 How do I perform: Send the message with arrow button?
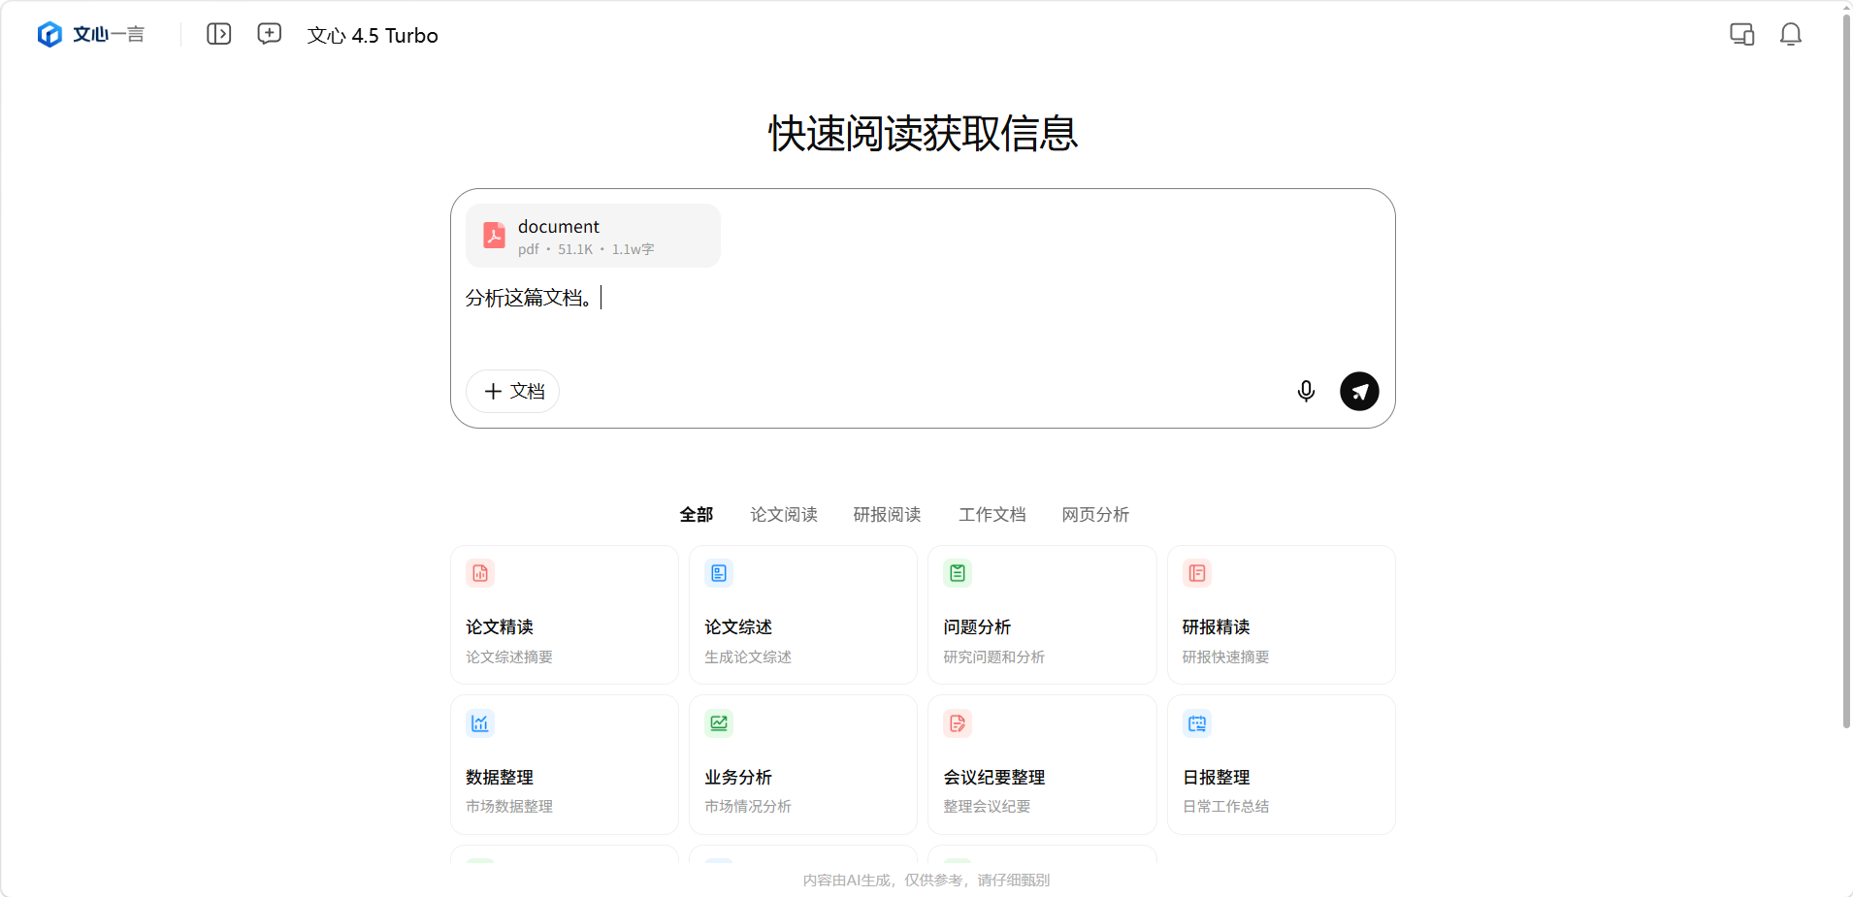pyautogui.click(x=1359, y=391)
